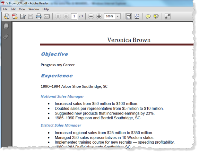Zoom out with minus button
Image resolution: width=199 pixels, height=153 pixels.
[91, 16]
